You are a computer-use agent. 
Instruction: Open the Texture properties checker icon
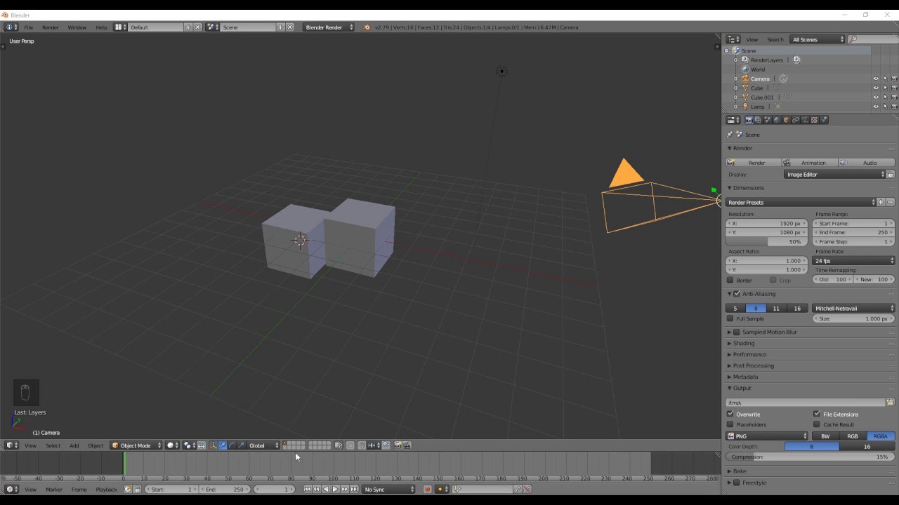click(814, 120)
